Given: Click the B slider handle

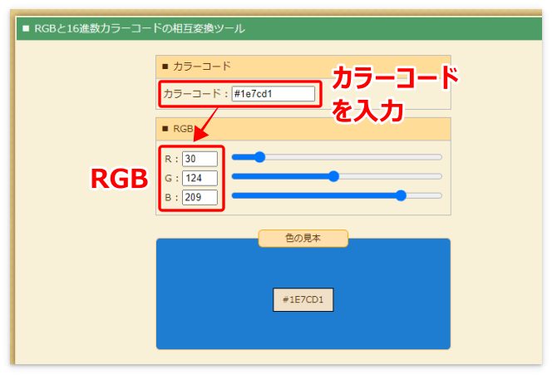Looking at the screenshot, I should click(401, 195).
